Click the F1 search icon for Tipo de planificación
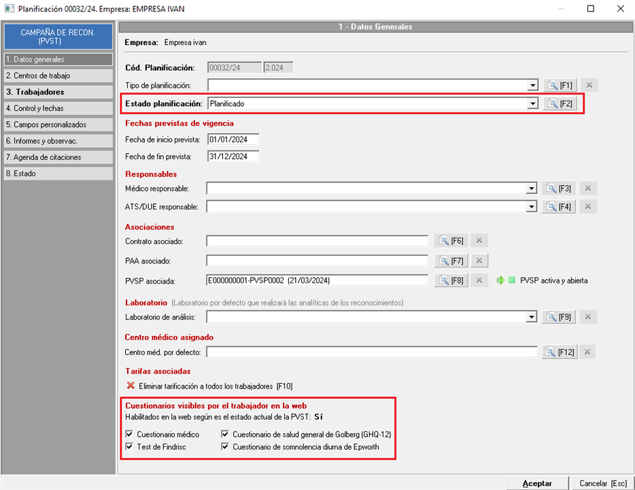Image resolution: width=635 pixels, height=490 pixels. (560, 85)
